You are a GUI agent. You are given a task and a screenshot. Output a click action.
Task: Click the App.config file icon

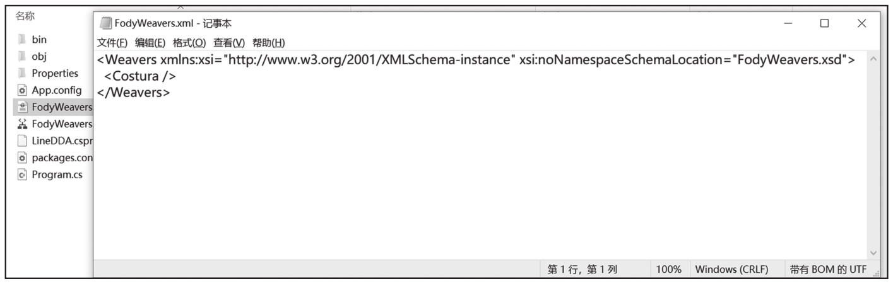[22, 90]
